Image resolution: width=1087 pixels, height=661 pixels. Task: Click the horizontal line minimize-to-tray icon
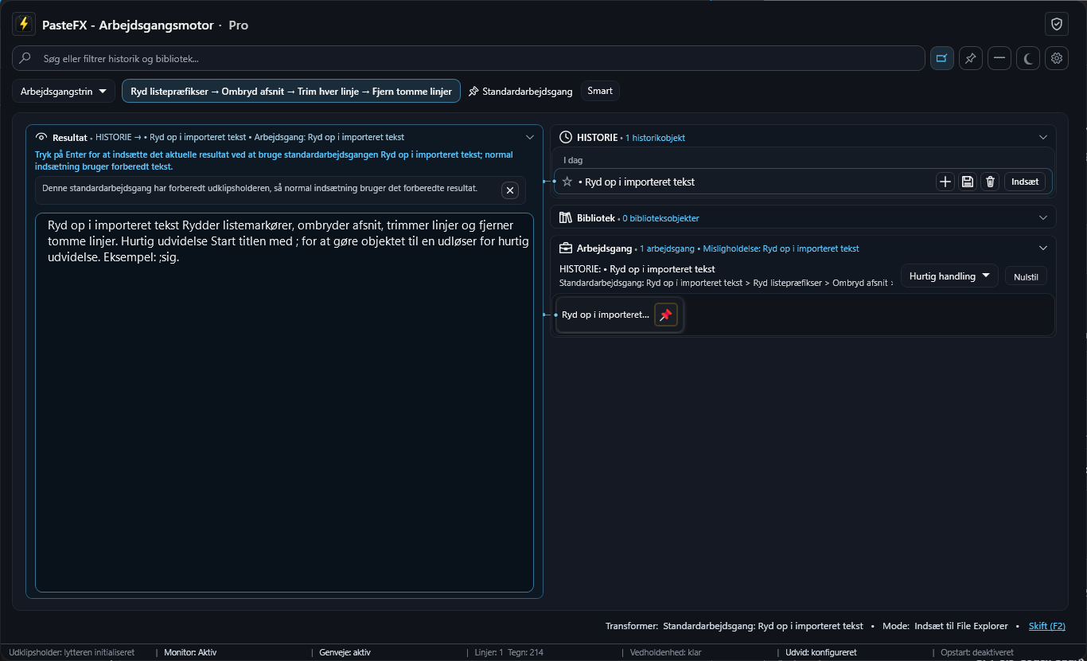[x=999, y=58]
